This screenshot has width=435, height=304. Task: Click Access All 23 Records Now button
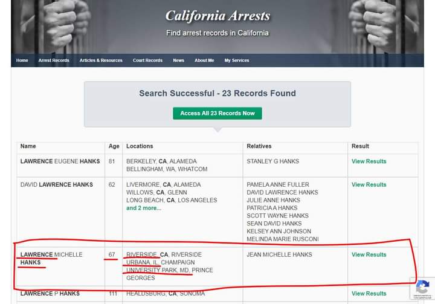217,113
